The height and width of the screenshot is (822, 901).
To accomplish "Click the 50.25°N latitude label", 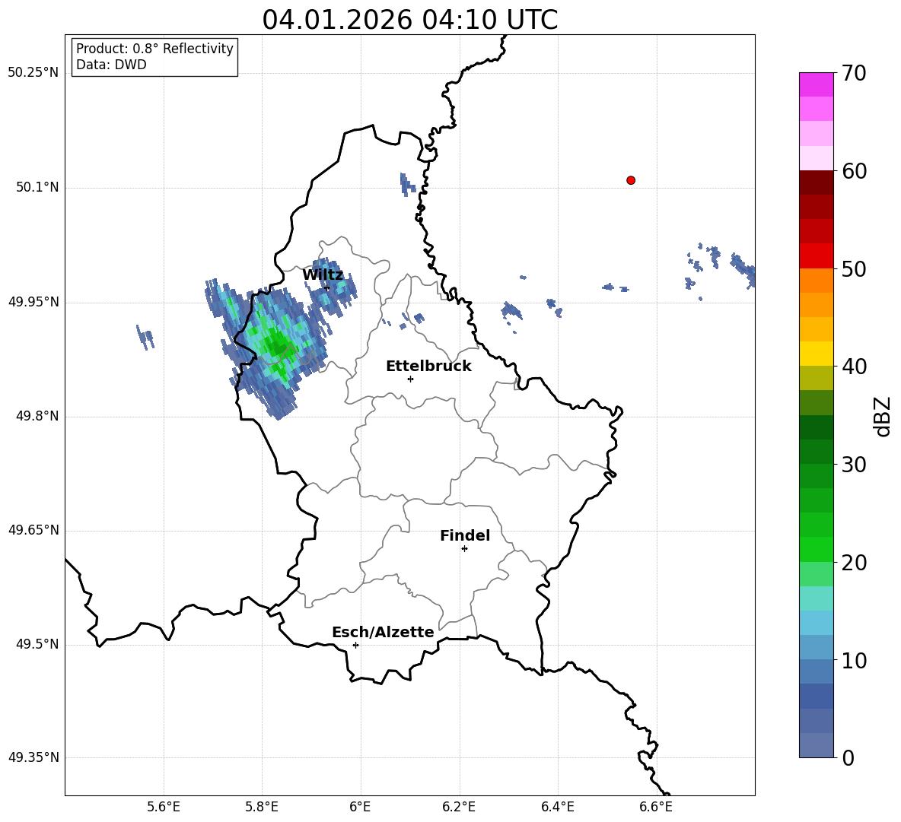I will 33,73.
